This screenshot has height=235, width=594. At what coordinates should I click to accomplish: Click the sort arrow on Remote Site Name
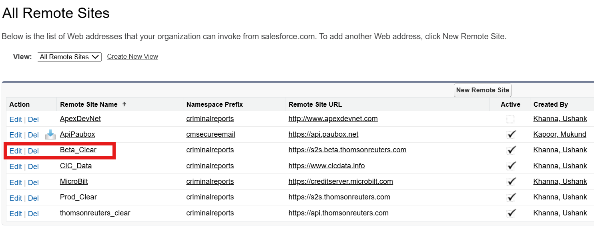click(124, 104)
